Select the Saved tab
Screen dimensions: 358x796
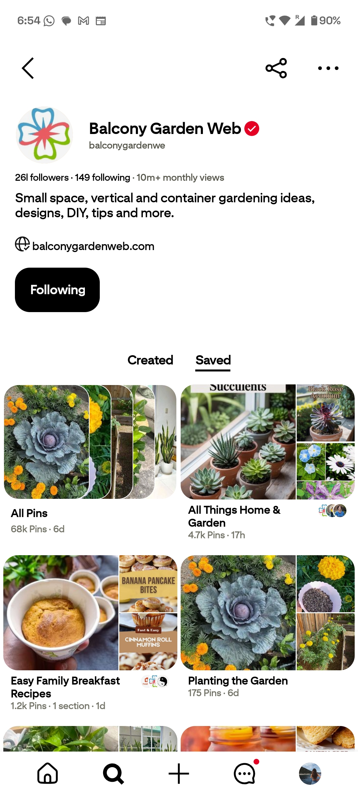(x=213, y=360)
